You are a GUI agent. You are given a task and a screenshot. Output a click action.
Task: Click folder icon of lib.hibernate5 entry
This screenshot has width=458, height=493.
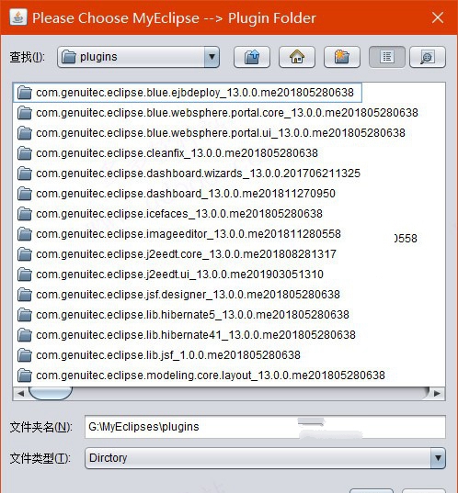tap(24, 315)
